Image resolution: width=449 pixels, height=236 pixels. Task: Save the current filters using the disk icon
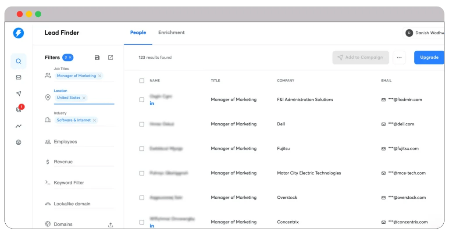point(97,57)
